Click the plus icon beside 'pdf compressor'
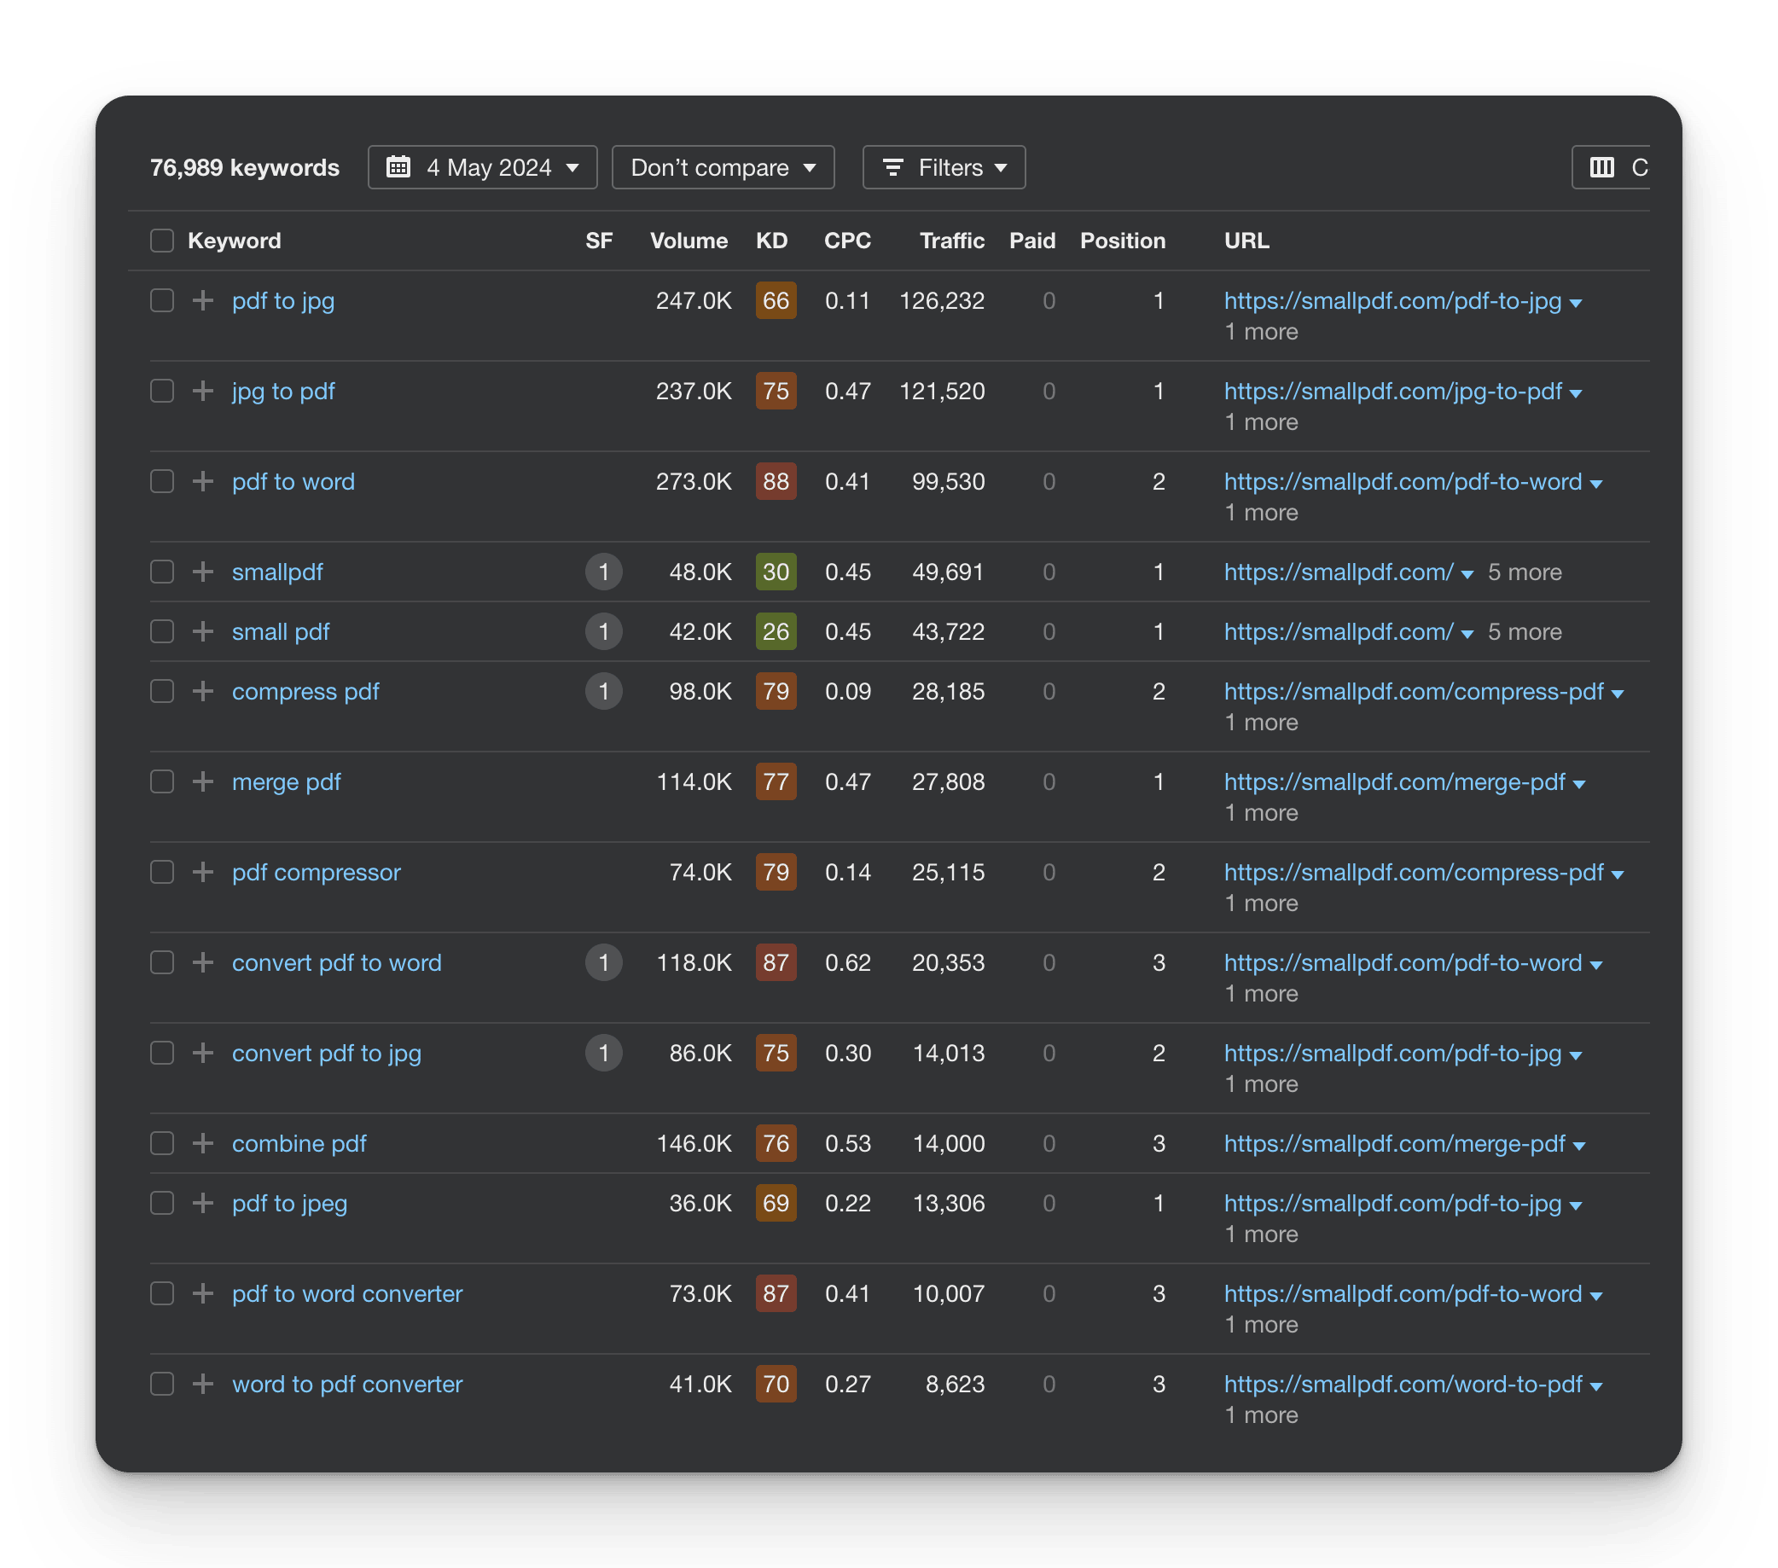Screen dimensions: 1778x1568 203,873
